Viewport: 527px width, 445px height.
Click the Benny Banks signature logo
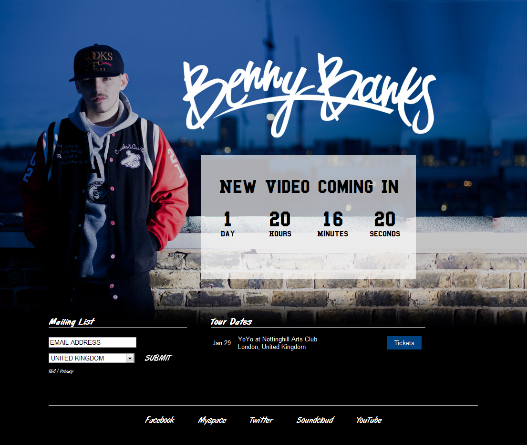[x=309, y=95]
